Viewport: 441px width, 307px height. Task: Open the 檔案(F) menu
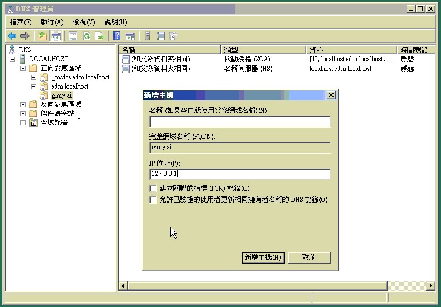click(21, 22)
